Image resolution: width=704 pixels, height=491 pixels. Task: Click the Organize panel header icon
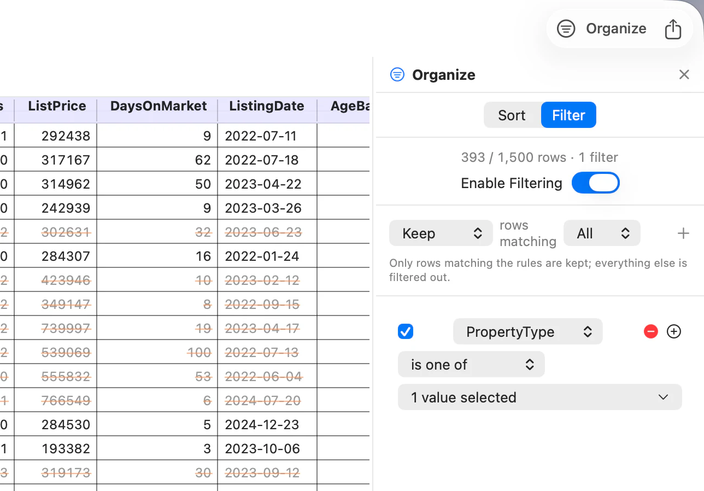pos(397,75)
